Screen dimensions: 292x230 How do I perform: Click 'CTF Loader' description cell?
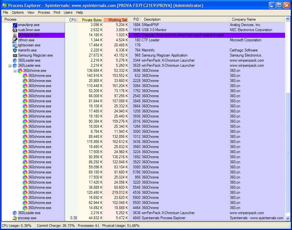pyautogui.click(x=151, y=40)
